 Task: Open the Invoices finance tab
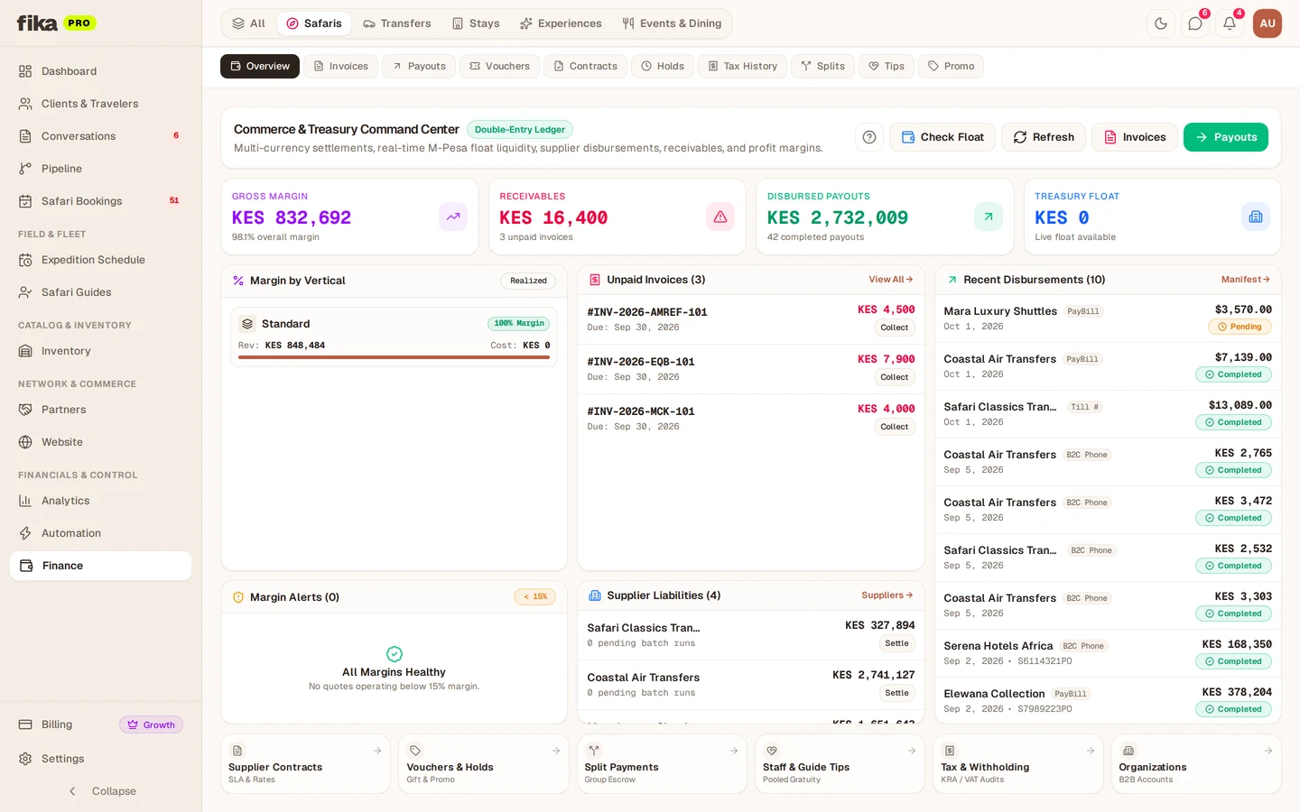[340, 66]
